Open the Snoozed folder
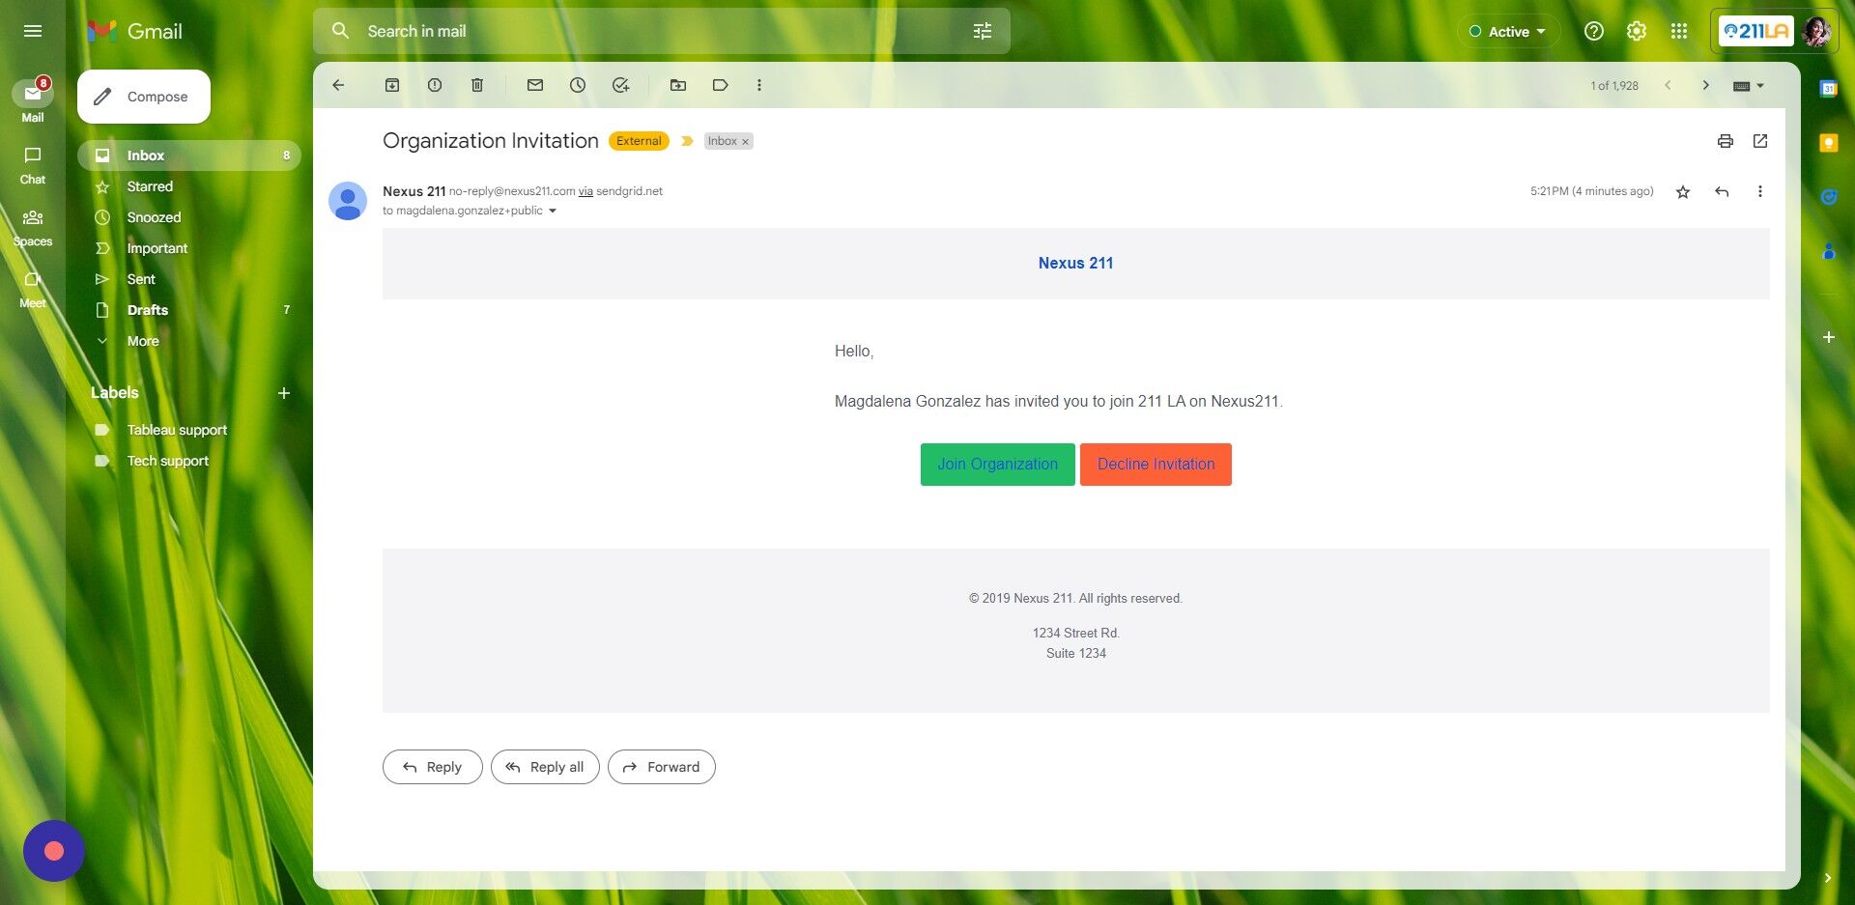The height and width of the screenshot is (905, 1855). pos(189,217)
